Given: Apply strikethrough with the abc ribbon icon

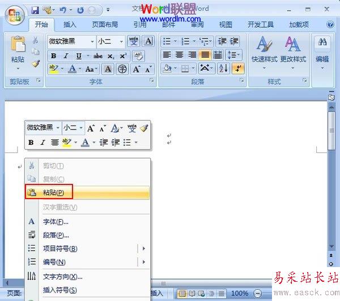Looking at the screenshot, I should coord(98,56).
